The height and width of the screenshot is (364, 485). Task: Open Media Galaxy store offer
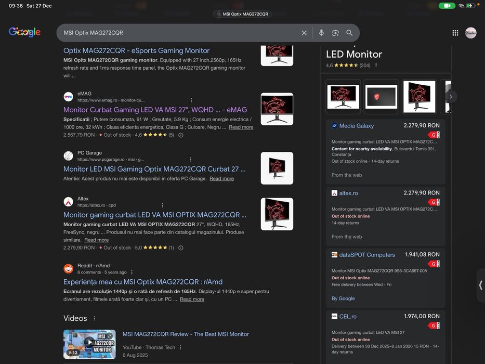[385, 152]
